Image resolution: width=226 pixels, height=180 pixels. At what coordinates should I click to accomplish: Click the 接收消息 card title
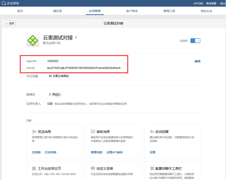103,131
